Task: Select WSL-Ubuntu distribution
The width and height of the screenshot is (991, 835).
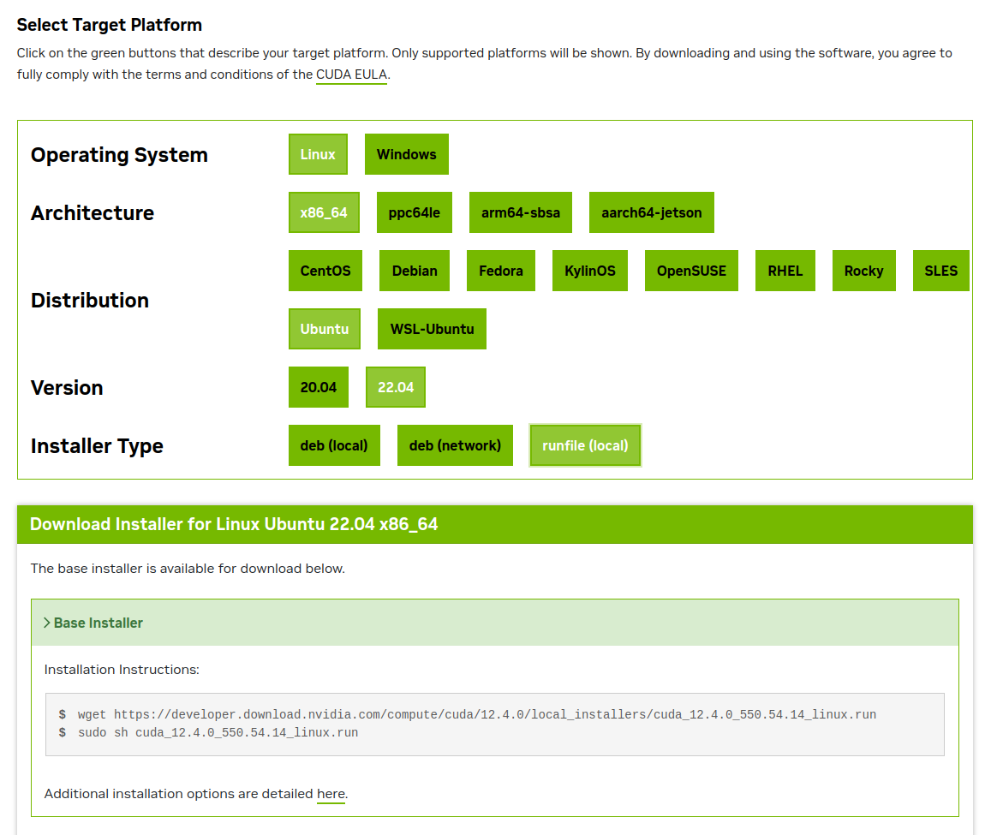Action: (432, 329)
